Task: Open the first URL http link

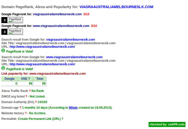Action: (42, 47)
